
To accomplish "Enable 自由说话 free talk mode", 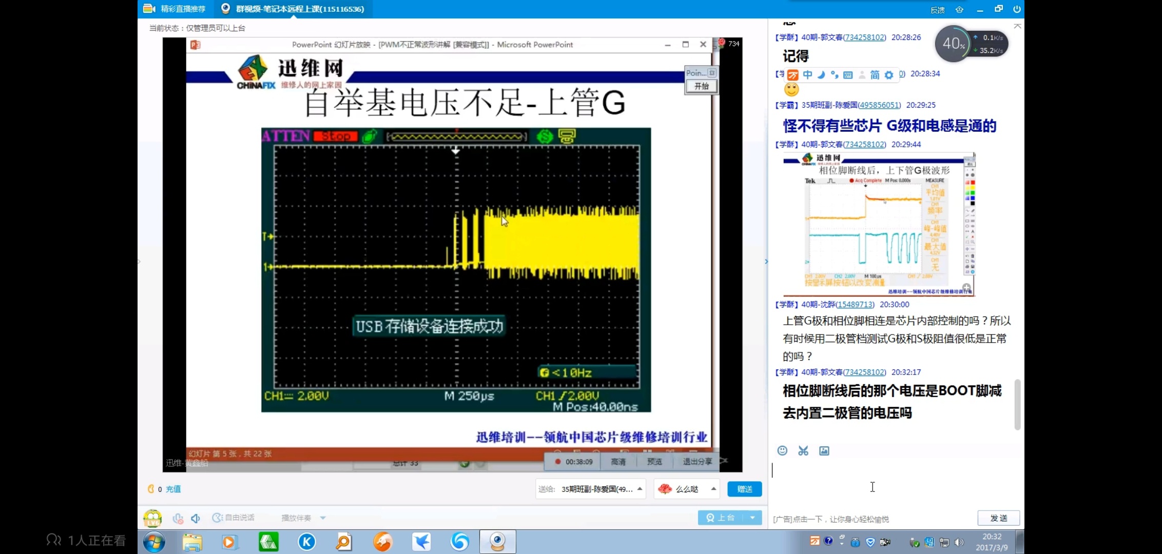I will [x=234, y=518].
